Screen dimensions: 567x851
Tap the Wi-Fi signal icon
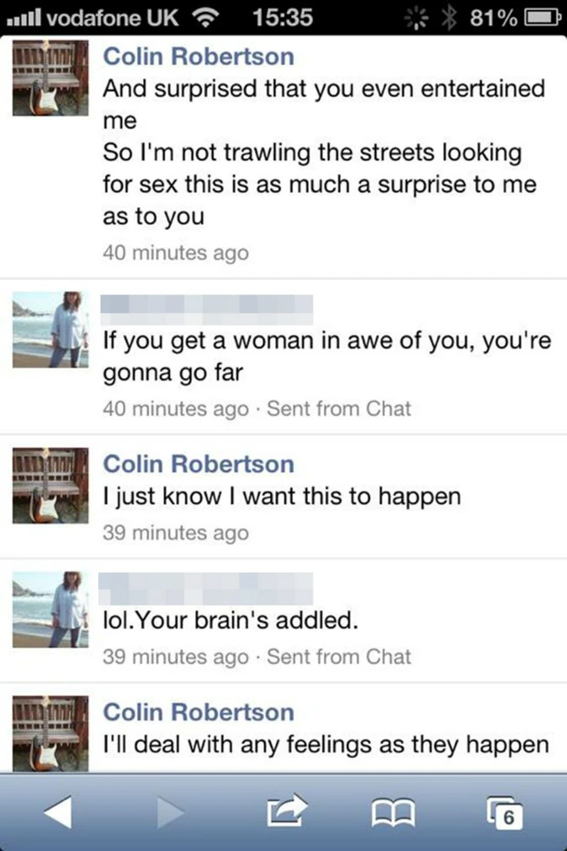(x=204, y=19)
